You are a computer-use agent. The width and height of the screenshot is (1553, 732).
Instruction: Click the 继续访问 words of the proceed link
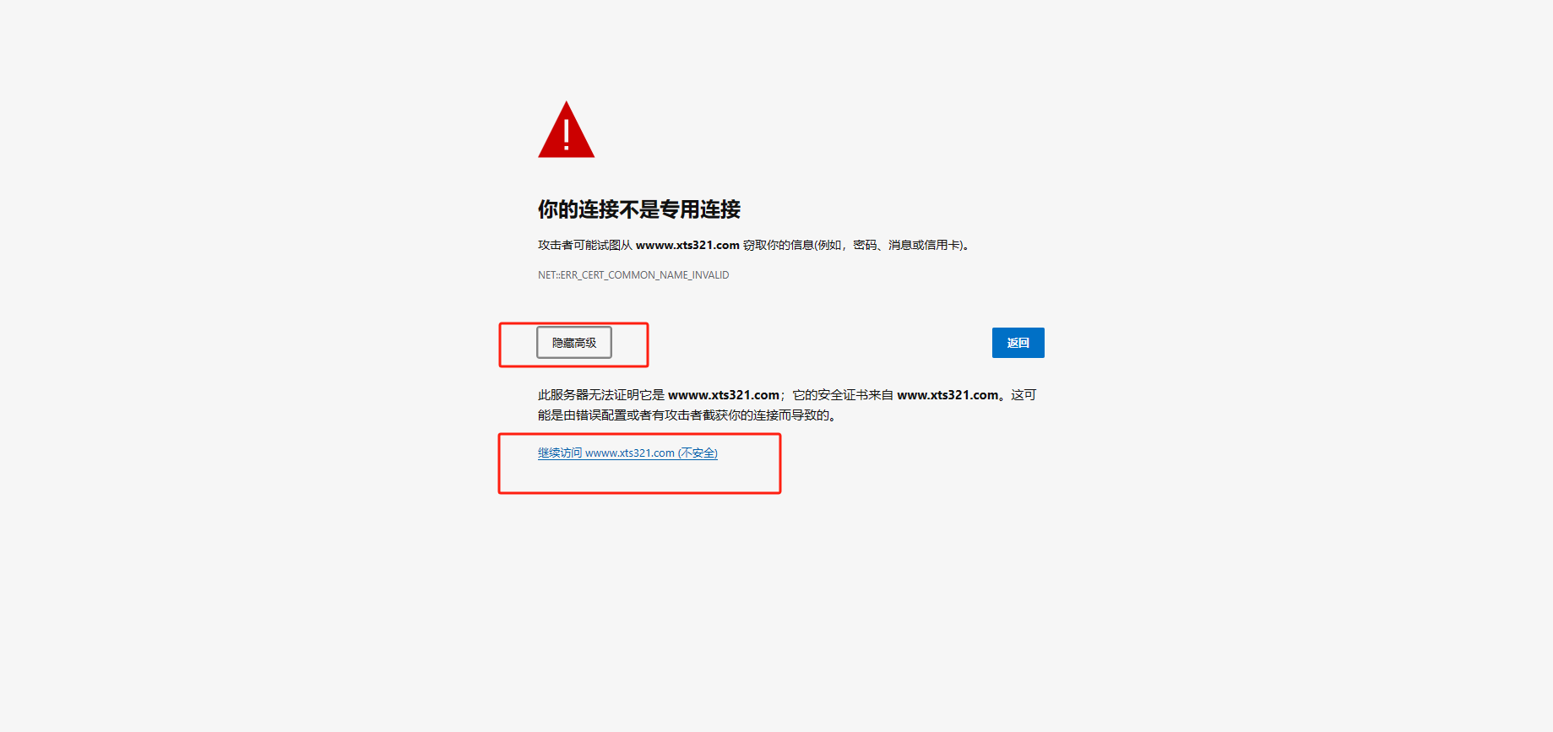tap(560, 453)
